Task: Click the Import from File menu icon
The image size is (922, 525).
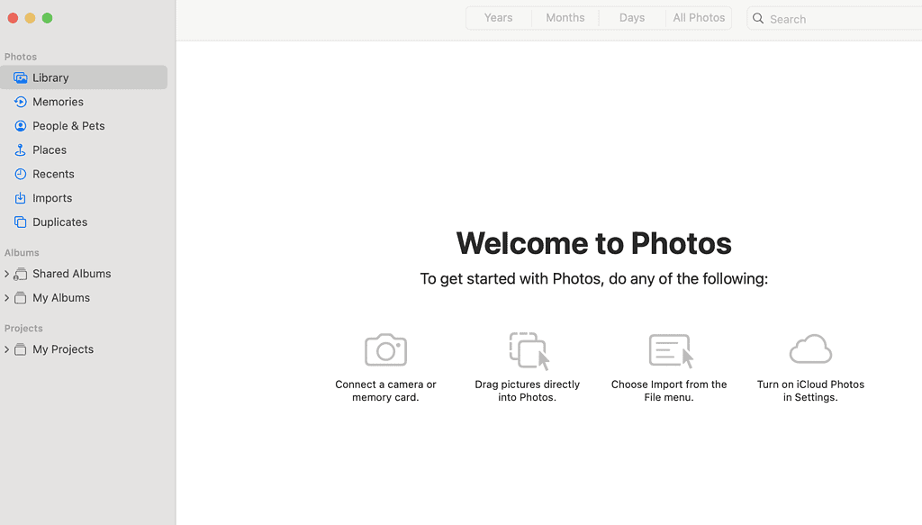Action: [670, 350]
